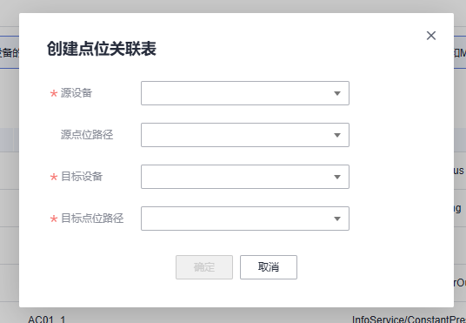The image size is (466, 323).
Task: Click the 源设备 dropdown arrow
Action: tap(337, 93)
